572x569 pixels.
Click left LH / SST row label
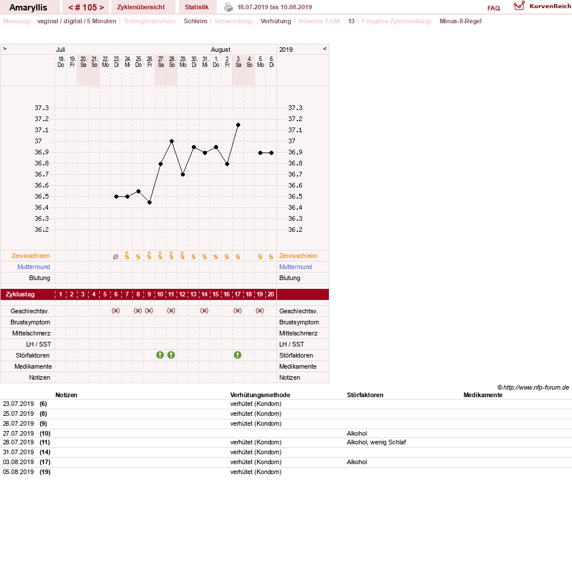point(38,344)
